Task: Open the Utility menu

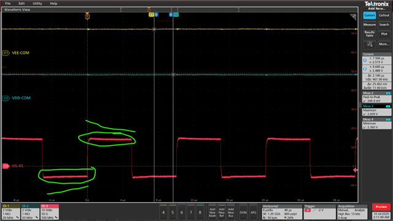Action: click(37, 4)
